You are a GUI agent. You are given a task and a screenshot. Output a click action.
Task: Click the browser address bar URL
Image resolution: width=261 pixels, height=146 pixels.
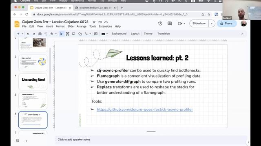pyautogui.click(x=112, y=15)
